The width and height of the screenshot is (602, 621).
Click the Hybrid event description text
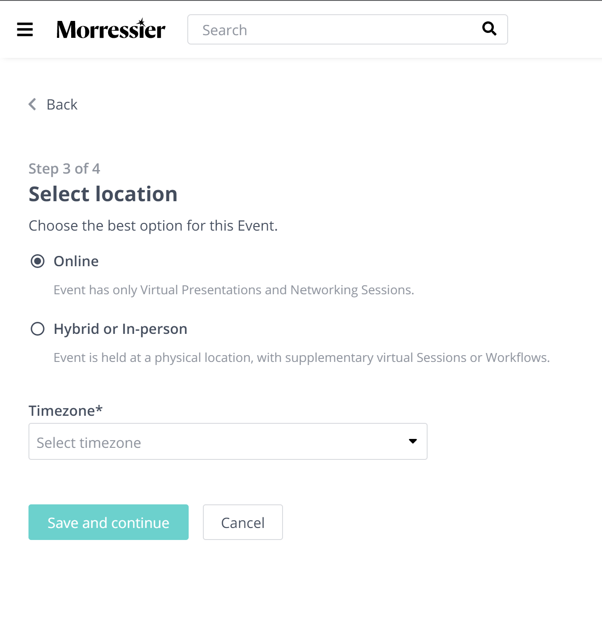pos(302,358)
